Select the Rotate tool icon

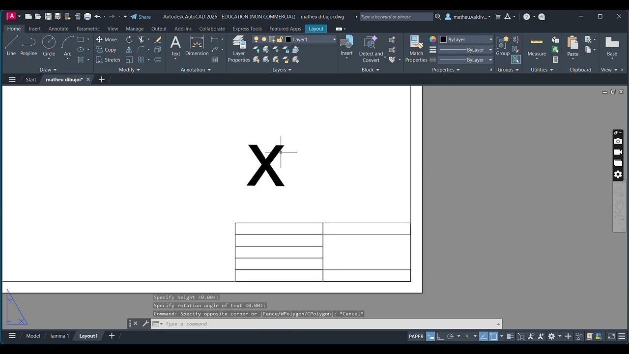129,39
